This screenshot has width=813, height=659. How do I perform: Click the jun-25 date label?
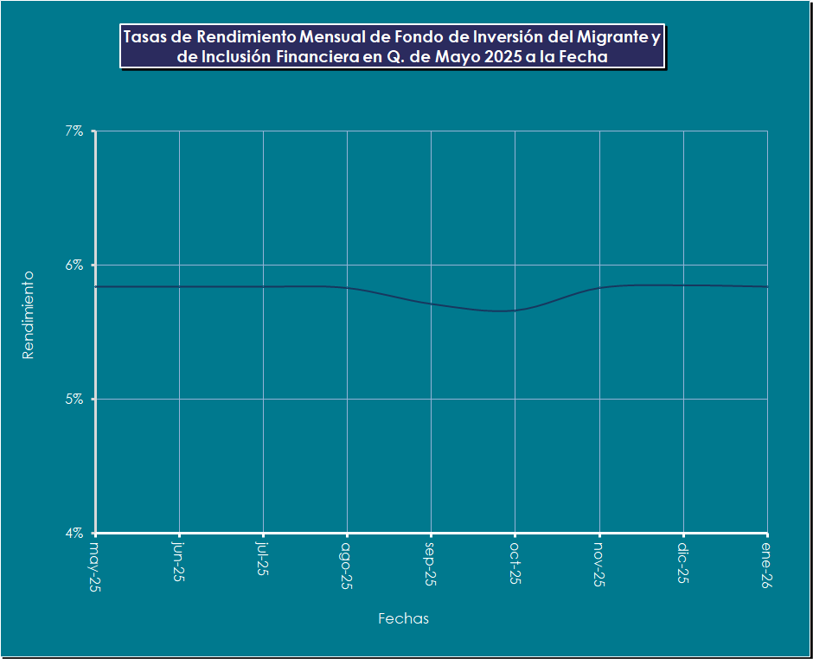[178, 560]
